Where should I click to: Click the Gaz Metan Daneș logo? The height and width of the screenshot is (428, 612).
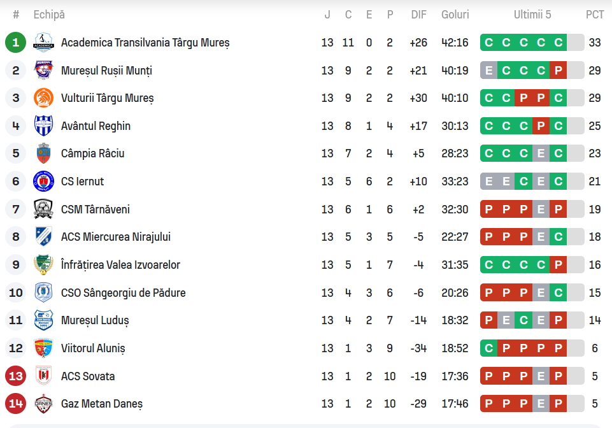pyautogui.click(x=43, y=404)
